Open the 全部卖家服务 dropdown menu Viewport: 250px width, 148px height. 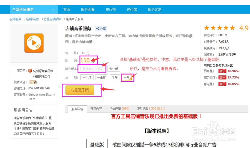click(34, 9)
